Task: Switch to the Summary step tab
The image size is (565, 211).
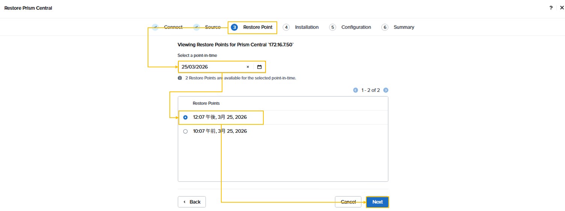Action: click(x=404, y=27)
